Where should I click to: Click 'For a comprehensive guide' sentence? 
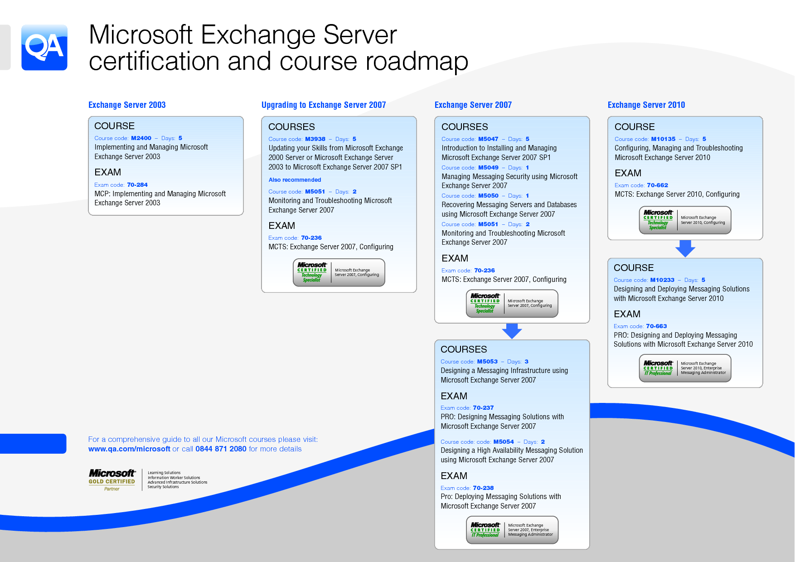pyautogui.click(x=203, y=439)
